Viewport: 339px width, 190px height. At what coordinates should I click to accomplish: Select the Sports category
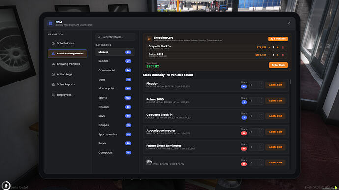pos(115,98)
